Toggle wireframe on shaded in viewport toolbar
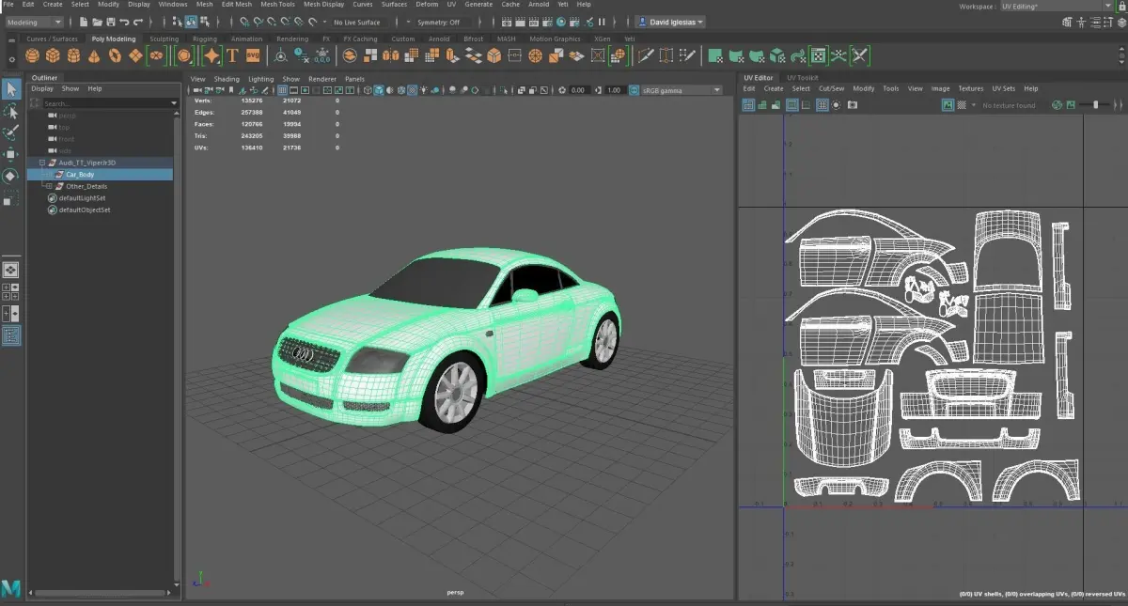The height and width of the screenshot is (606, 1128). (401, 90)
